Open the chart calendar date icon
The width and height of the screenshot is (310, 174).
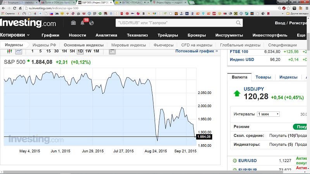point(112,51)
